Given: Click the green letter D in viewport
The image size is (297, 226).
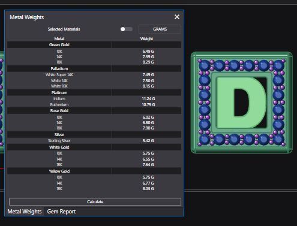Looking at the screenshot, I should coord(241,103).
